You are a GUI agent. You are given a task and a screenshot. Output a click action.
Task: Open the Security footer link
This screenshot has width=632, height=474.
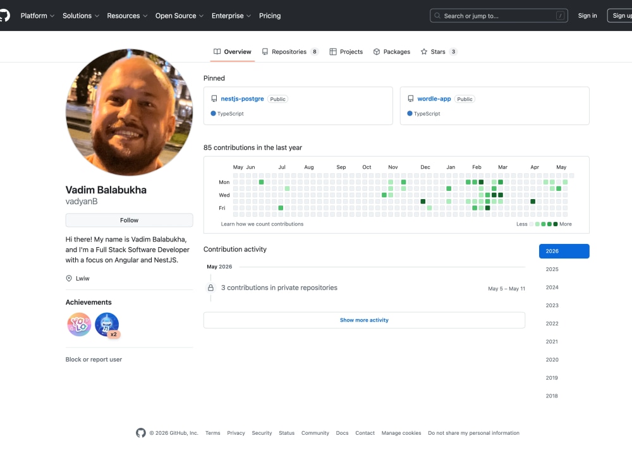click(x=262, y=433)
